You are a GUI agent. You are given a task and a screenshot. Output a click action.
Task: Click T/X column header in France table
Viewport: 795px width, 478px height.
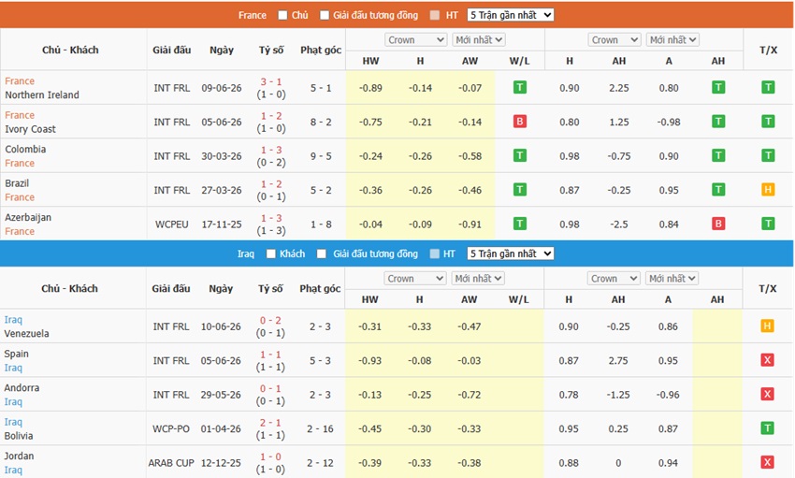(x=768, y=51)
